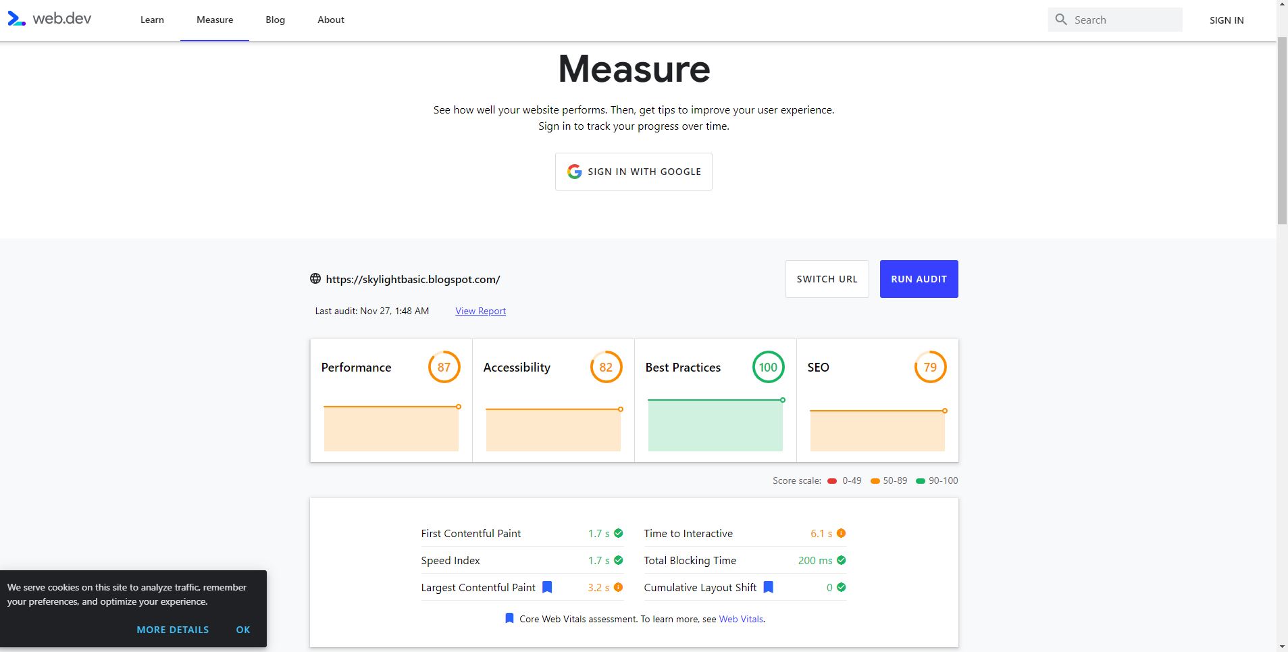1288x652 pixels.
Task: Click MORE DETAILS in the cookie notice
Action: point(173,630)
